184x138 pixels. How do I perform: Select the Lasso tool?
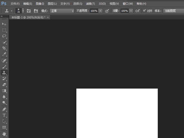click(4, 36)
